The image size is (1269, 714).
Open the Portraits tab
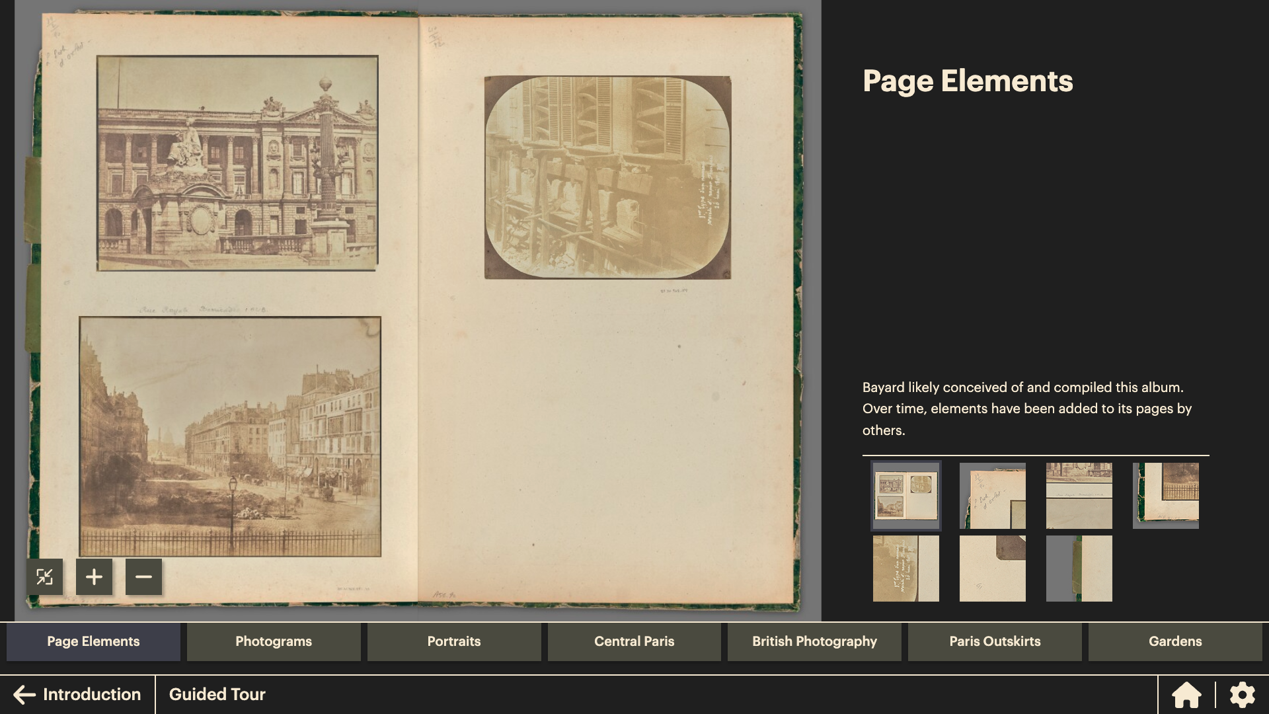click(x=453, y=641)
